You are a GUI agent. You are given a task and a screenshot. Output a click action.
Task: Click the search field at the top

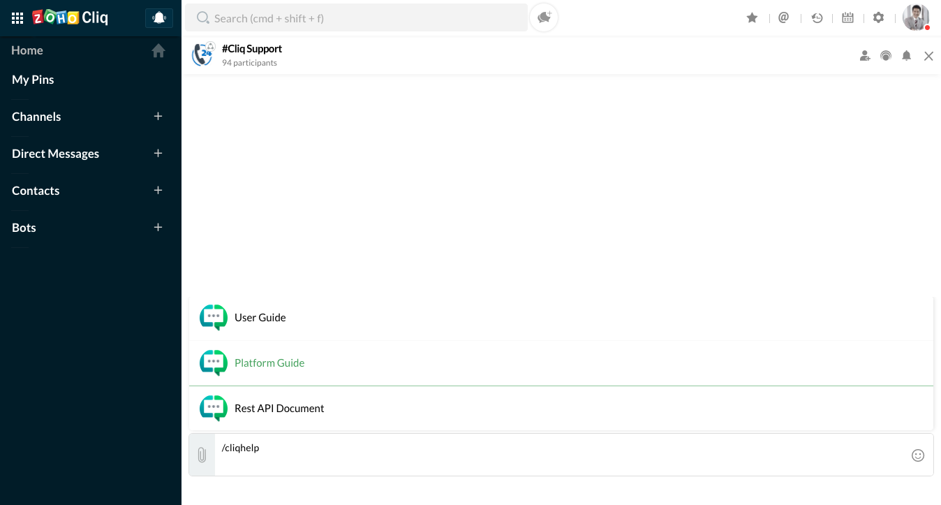pos(356,18)
